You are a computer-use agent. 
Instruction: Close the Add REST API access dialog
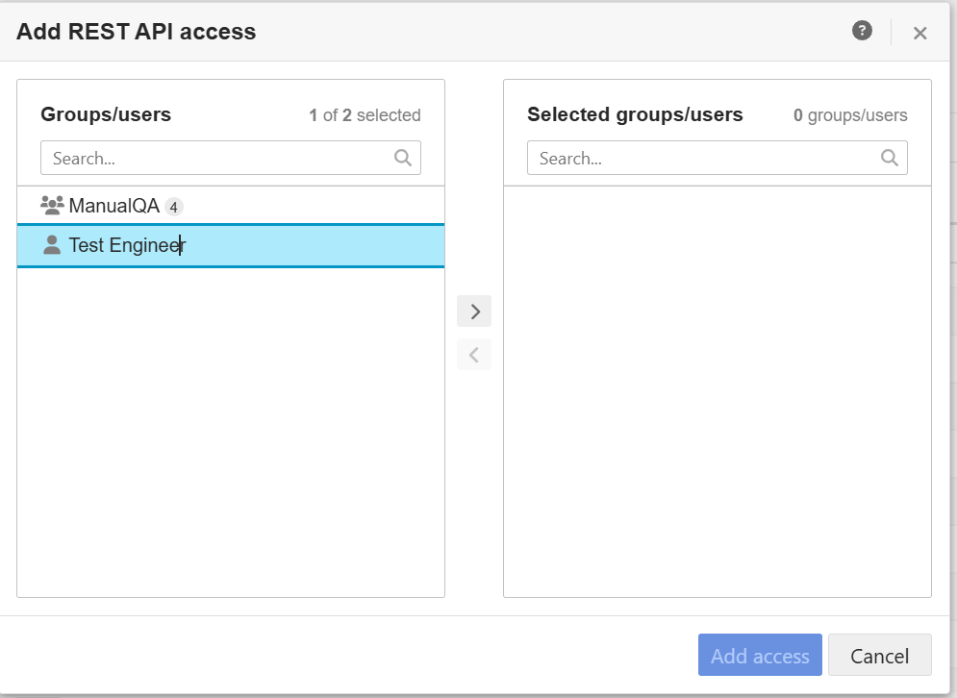(919, 34)
